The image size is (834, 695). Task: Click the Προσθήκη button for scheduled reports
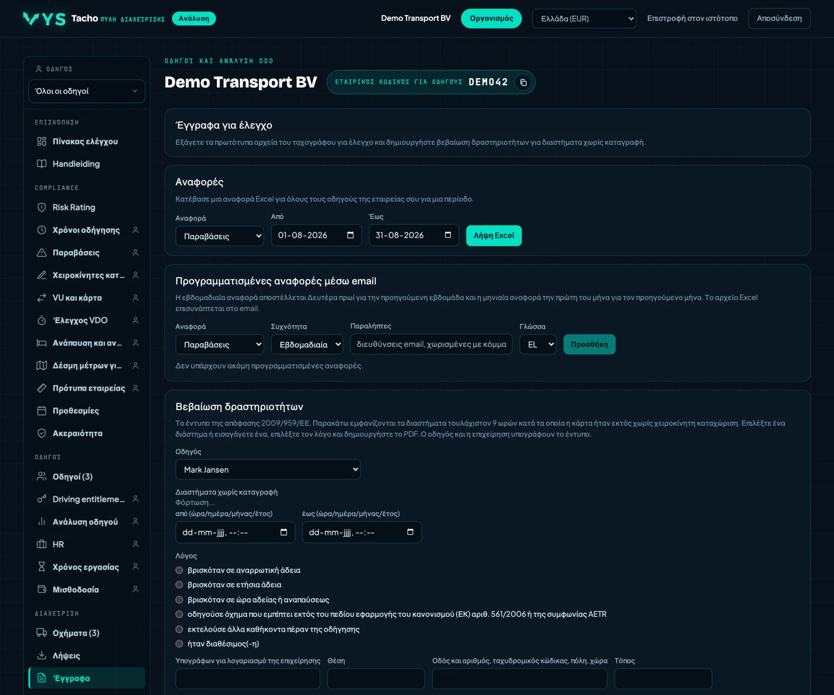coord(589,344)
